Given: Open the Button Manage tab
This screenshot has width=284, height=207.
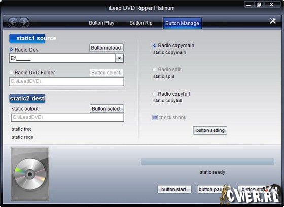Looking at the screenshot, I should (x=182, y=23).
